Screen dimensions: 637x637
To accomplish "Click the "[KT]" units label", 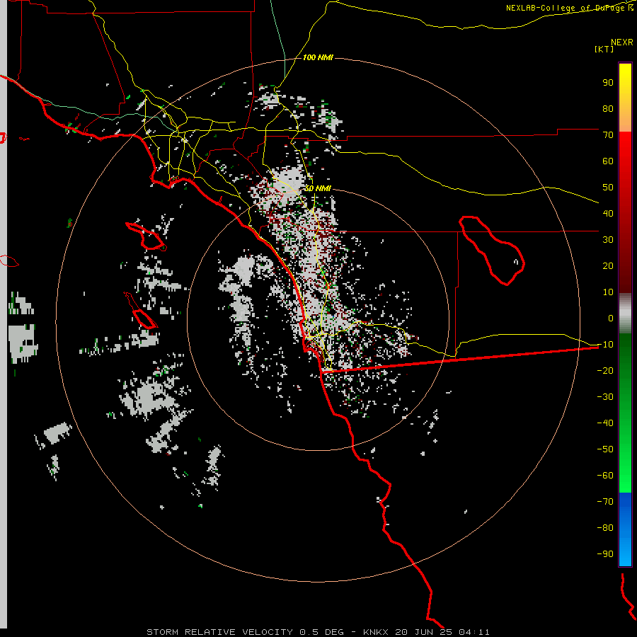I will pos(604,49).
